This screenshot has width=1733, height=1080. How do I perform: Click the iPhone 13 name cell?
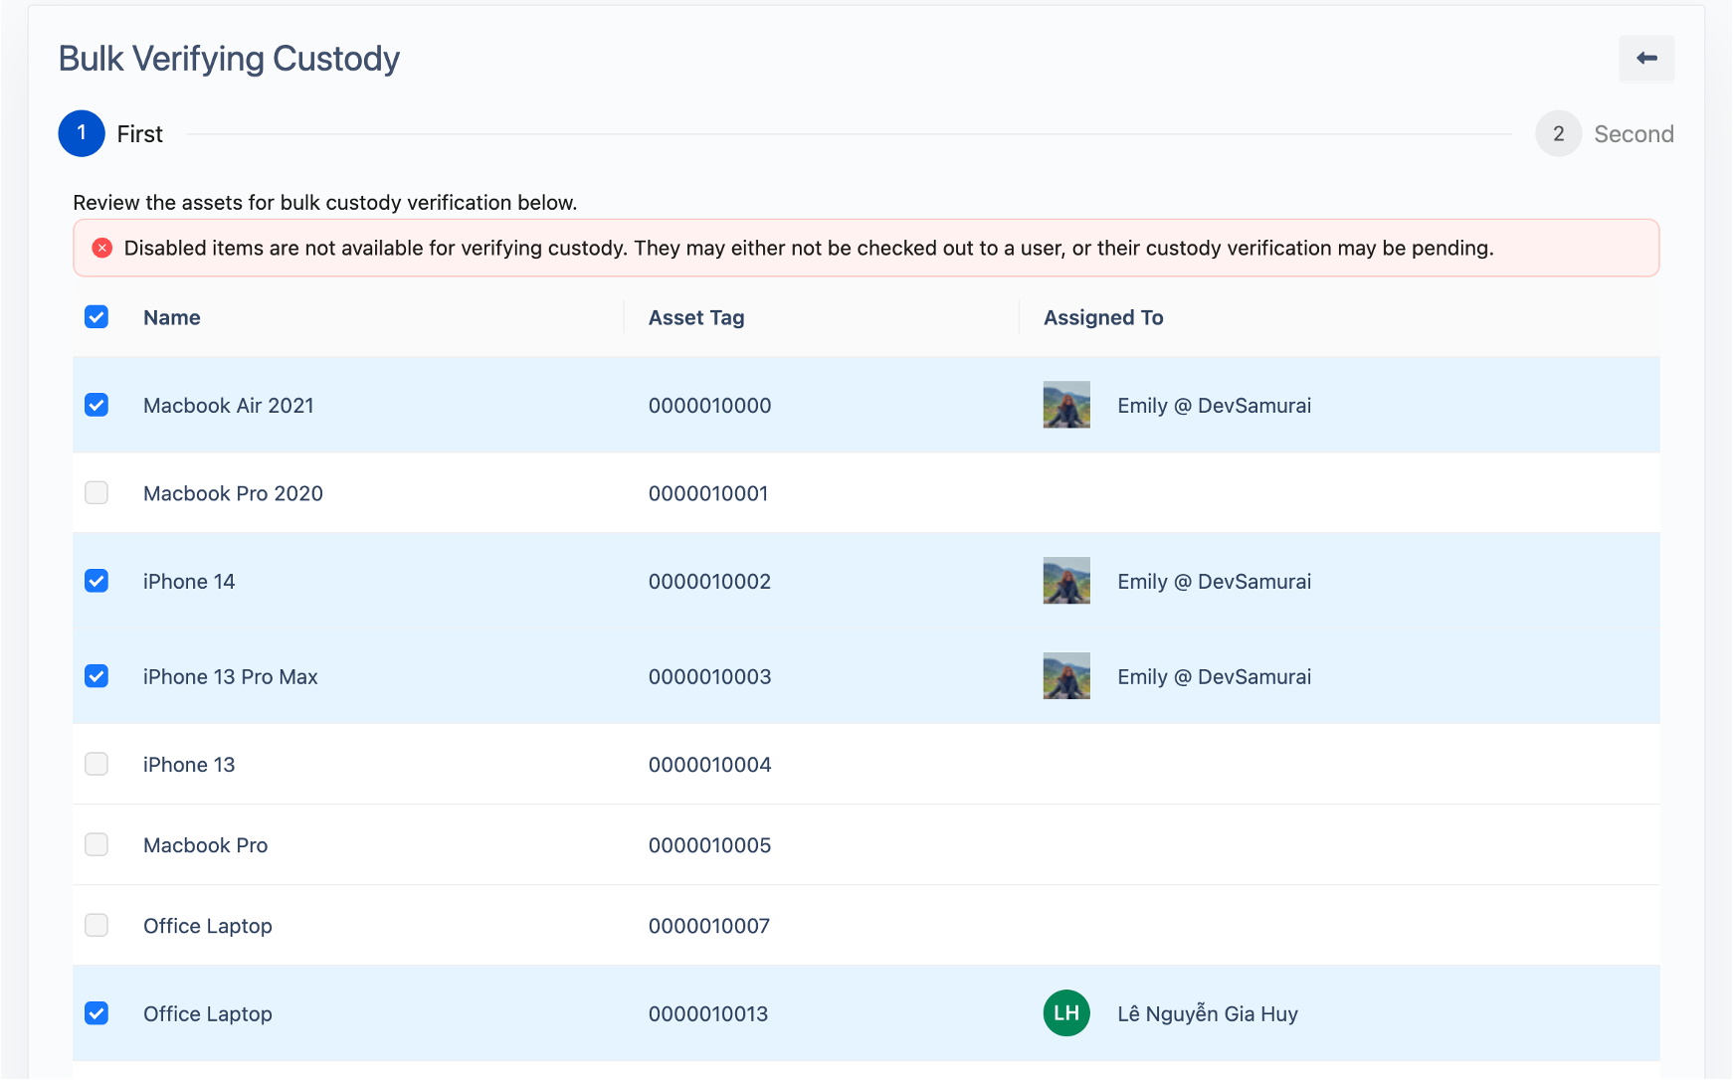click(x=189, y=765)
